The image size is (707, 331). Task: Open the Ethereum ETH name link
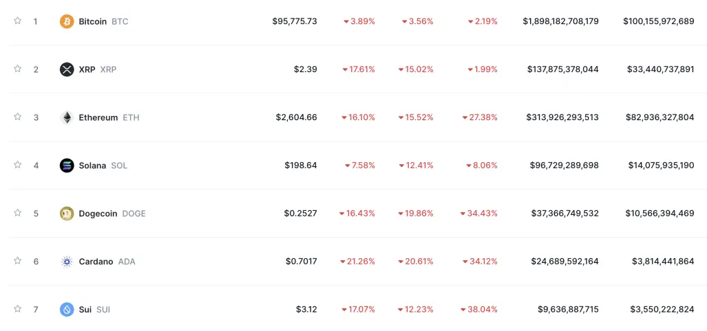109,117
